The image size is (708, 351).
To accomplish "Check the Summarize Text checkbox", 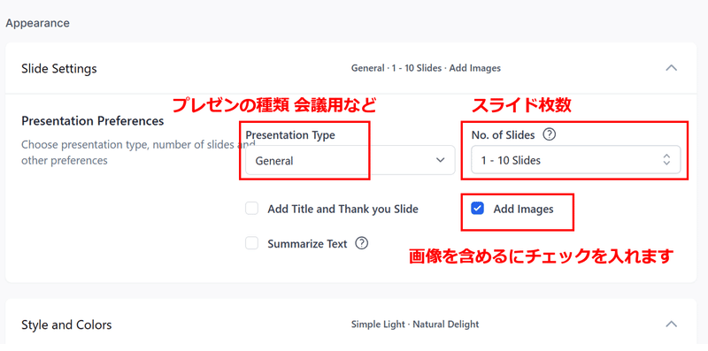I will 252,244.
